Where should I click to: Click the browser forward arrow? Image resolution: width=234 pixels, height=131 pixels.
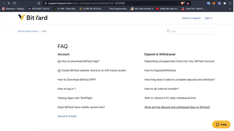pyautogui.click(x=9, y=3)
